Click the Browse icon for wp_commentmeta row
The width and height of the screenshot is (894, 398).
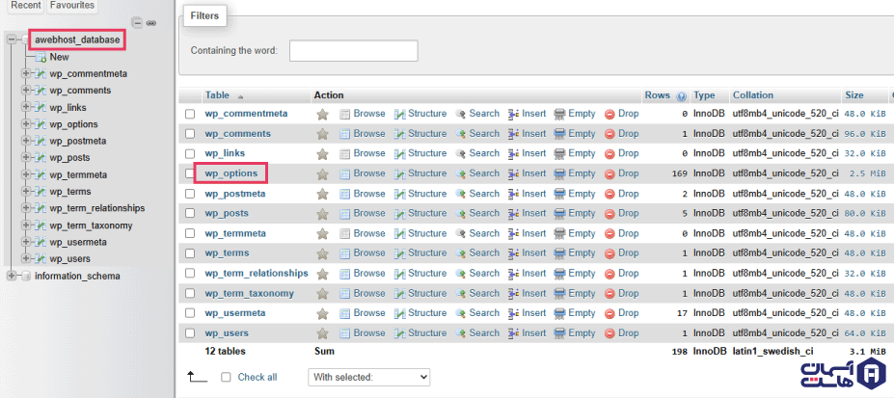click(x=345, y=114)
